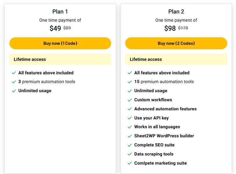Click the Lifetime access banner in Plan 2

176,59
